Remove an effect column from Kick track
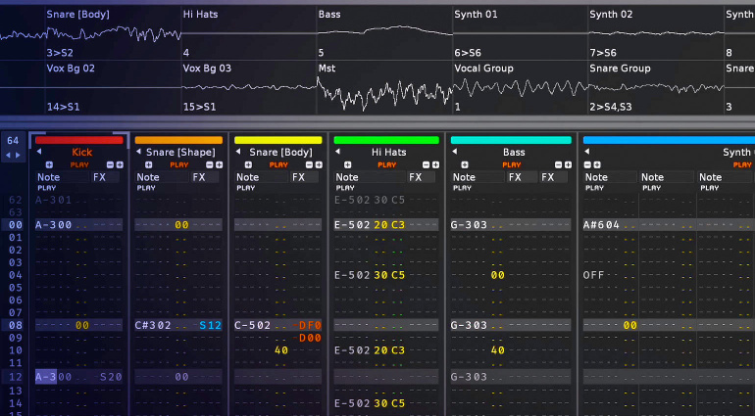The image size is (755, 416). coord(110,164)
